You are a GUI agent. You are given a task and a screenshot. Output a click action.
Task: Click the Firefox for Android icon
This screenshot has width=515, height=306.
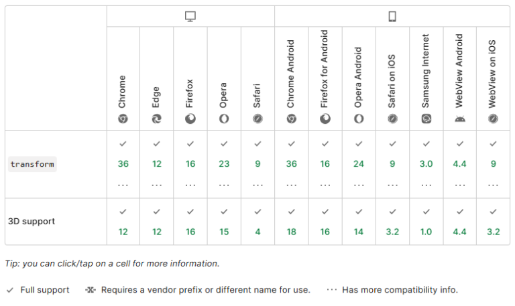[x=325, y=119]
